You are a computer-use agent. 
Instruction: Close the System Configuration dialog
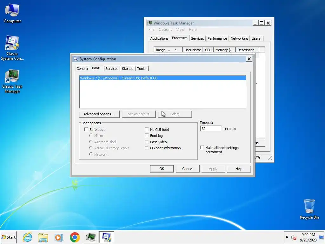249,59
